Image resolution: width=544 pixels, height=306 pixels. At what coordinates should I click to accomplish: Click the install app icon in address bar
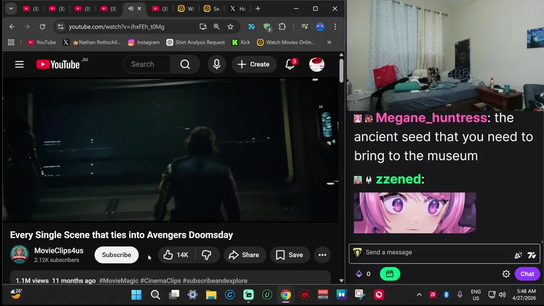click(203, 27)
